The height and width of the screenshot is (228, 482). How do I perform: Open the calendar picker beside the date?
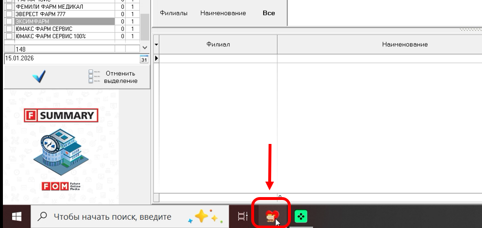click(x=144, y=59)
